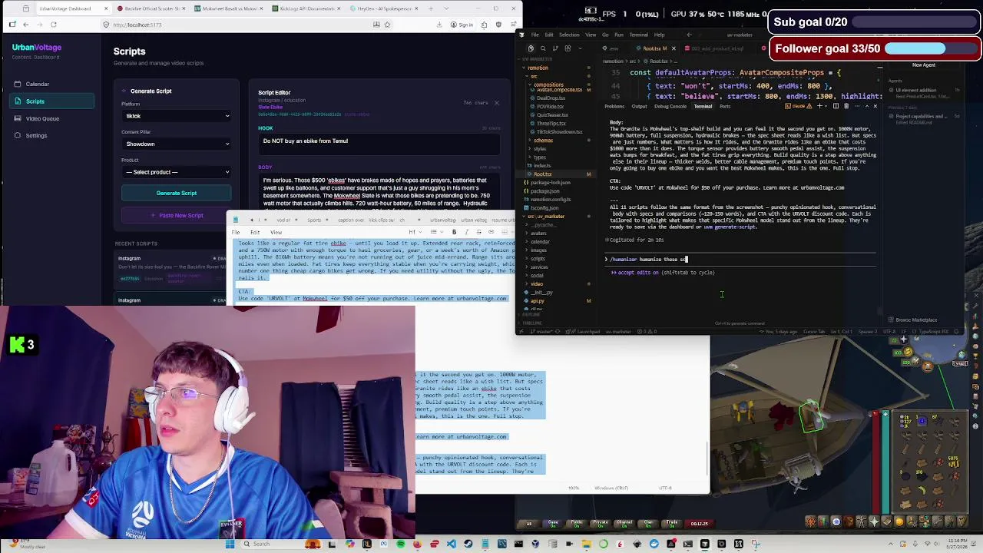Bookmark this page with the star icon
Screen dimensions: 983x553
coord(386,25)
